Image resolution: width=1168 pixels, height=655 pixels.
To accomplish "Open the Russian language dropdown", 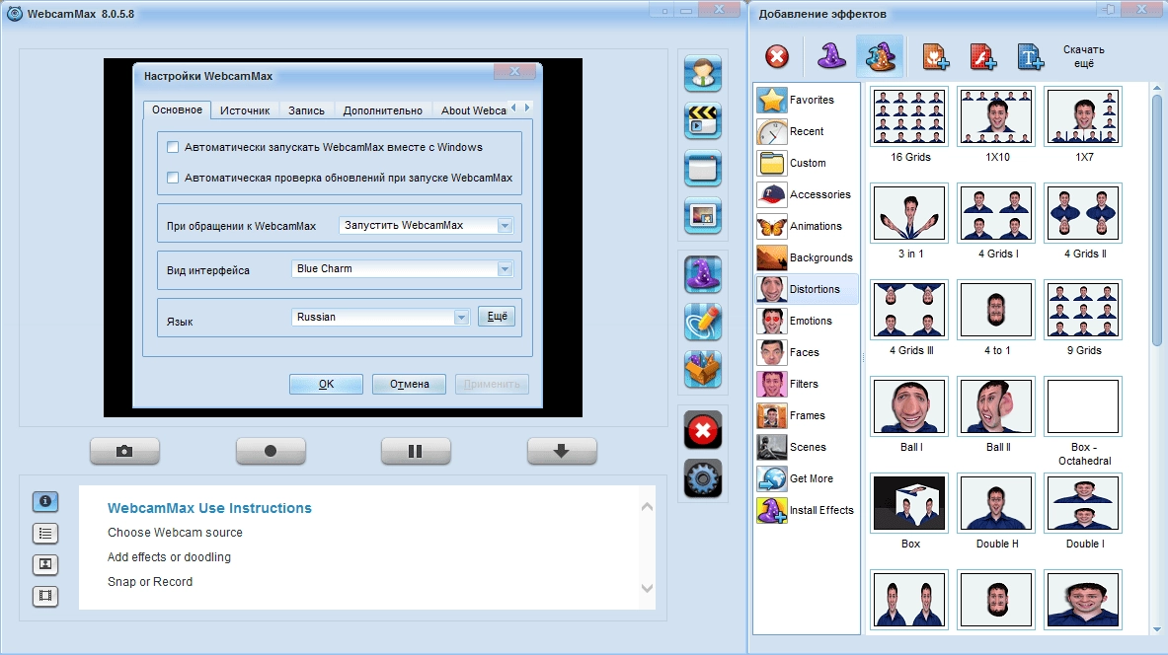I will 380,317.
